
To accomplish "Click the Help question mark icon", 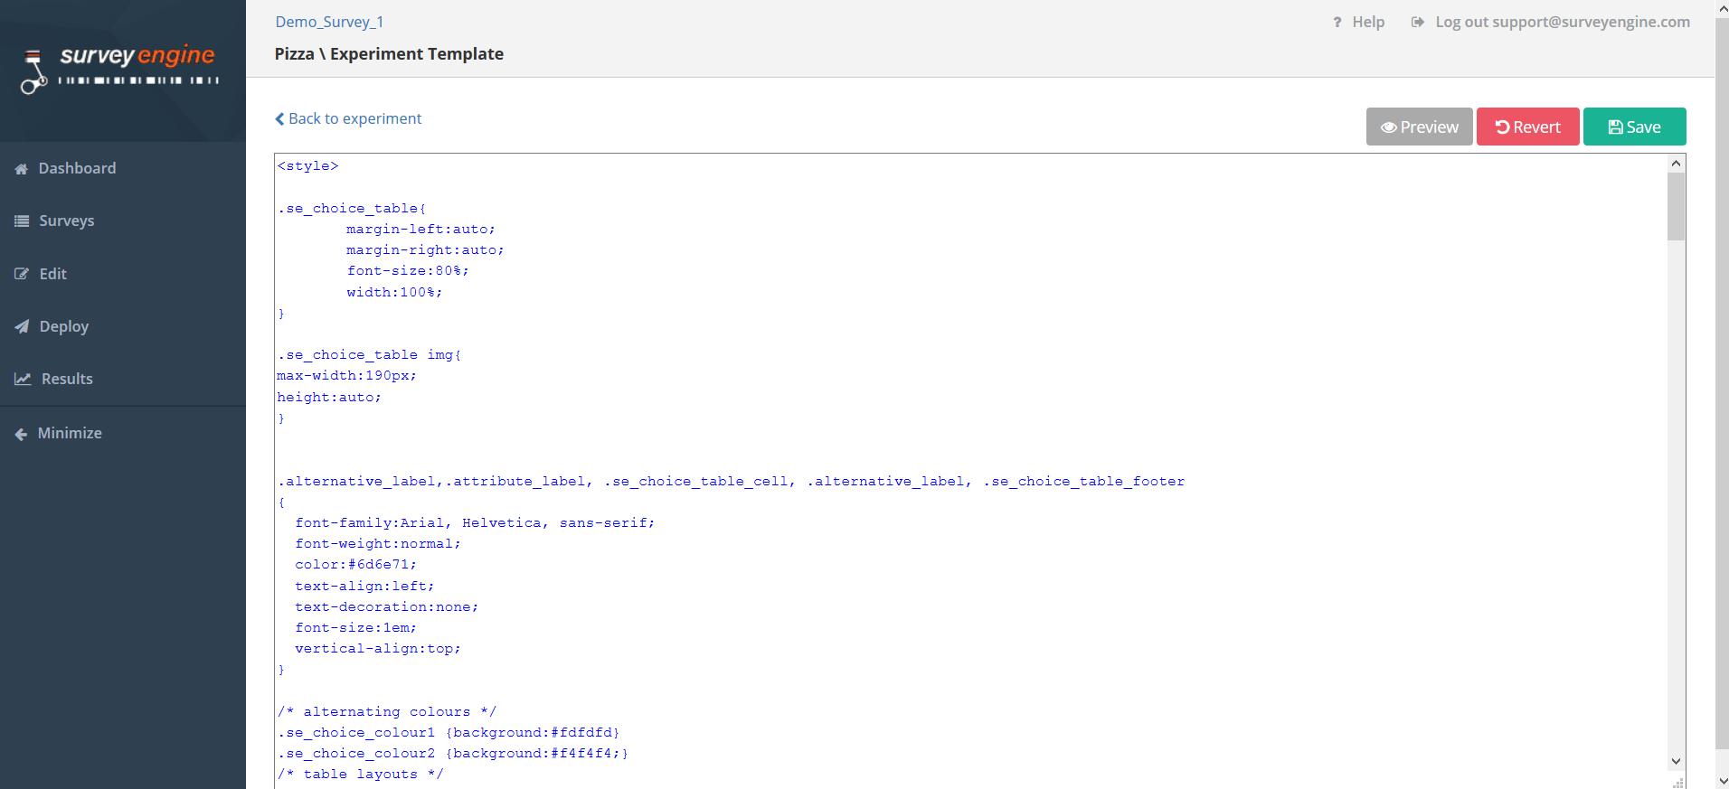I will point(1337,23).
